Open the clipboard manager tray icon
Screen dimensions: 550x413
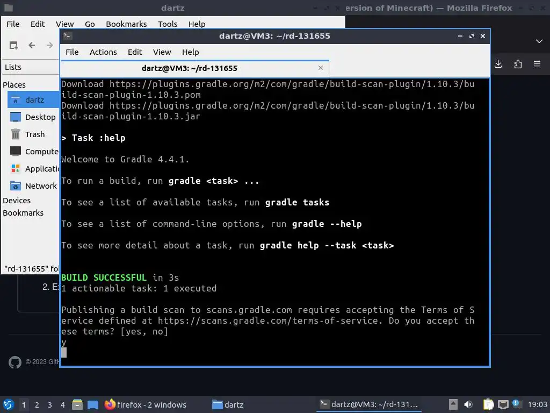[488, 404]
